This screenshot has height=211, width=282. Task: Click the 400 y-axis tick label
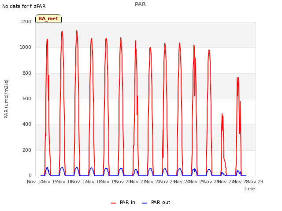pyautogui.click(x=27, y=124)
